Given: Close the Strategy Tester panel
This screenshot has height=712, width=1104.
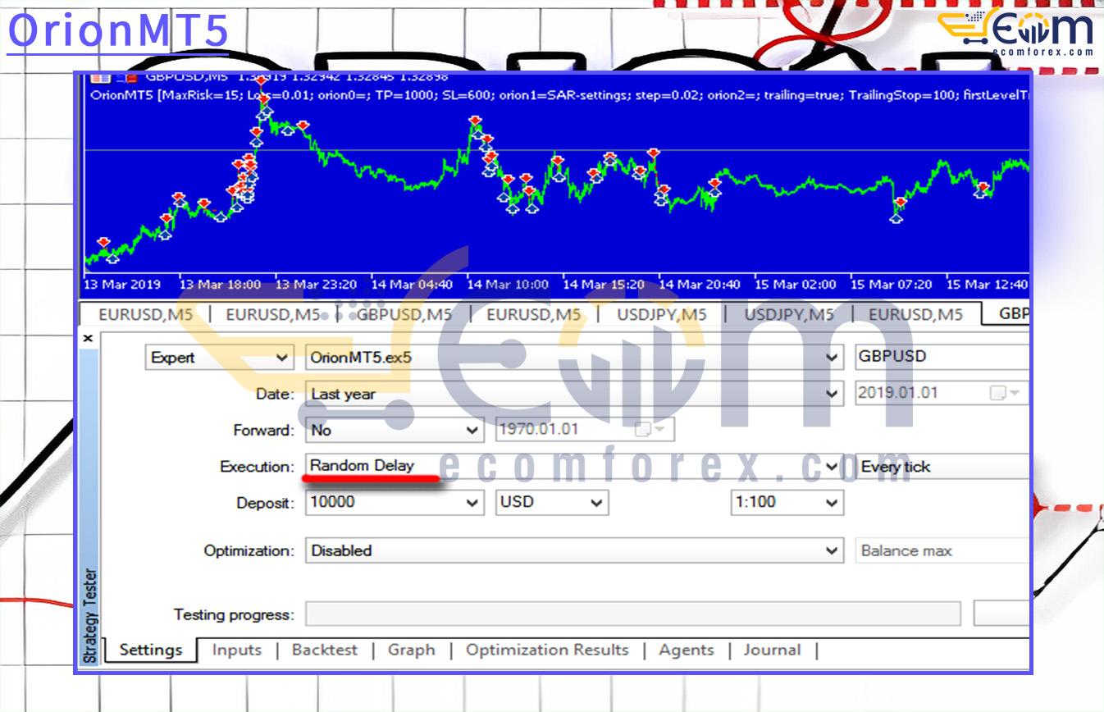Looking at the screenshot, I should [88, 338].
